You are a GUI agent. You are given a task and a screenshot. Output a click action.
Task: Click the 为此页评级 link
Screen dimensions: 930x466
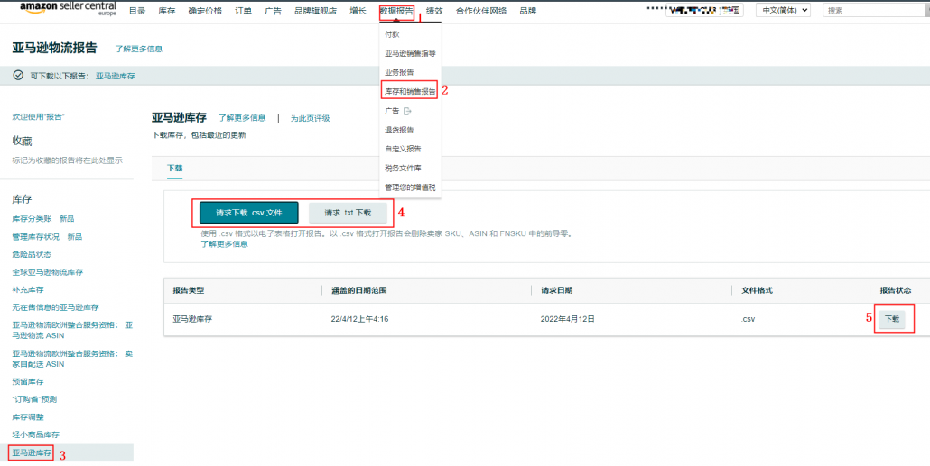pyautogui.click(x=311, y=118)
